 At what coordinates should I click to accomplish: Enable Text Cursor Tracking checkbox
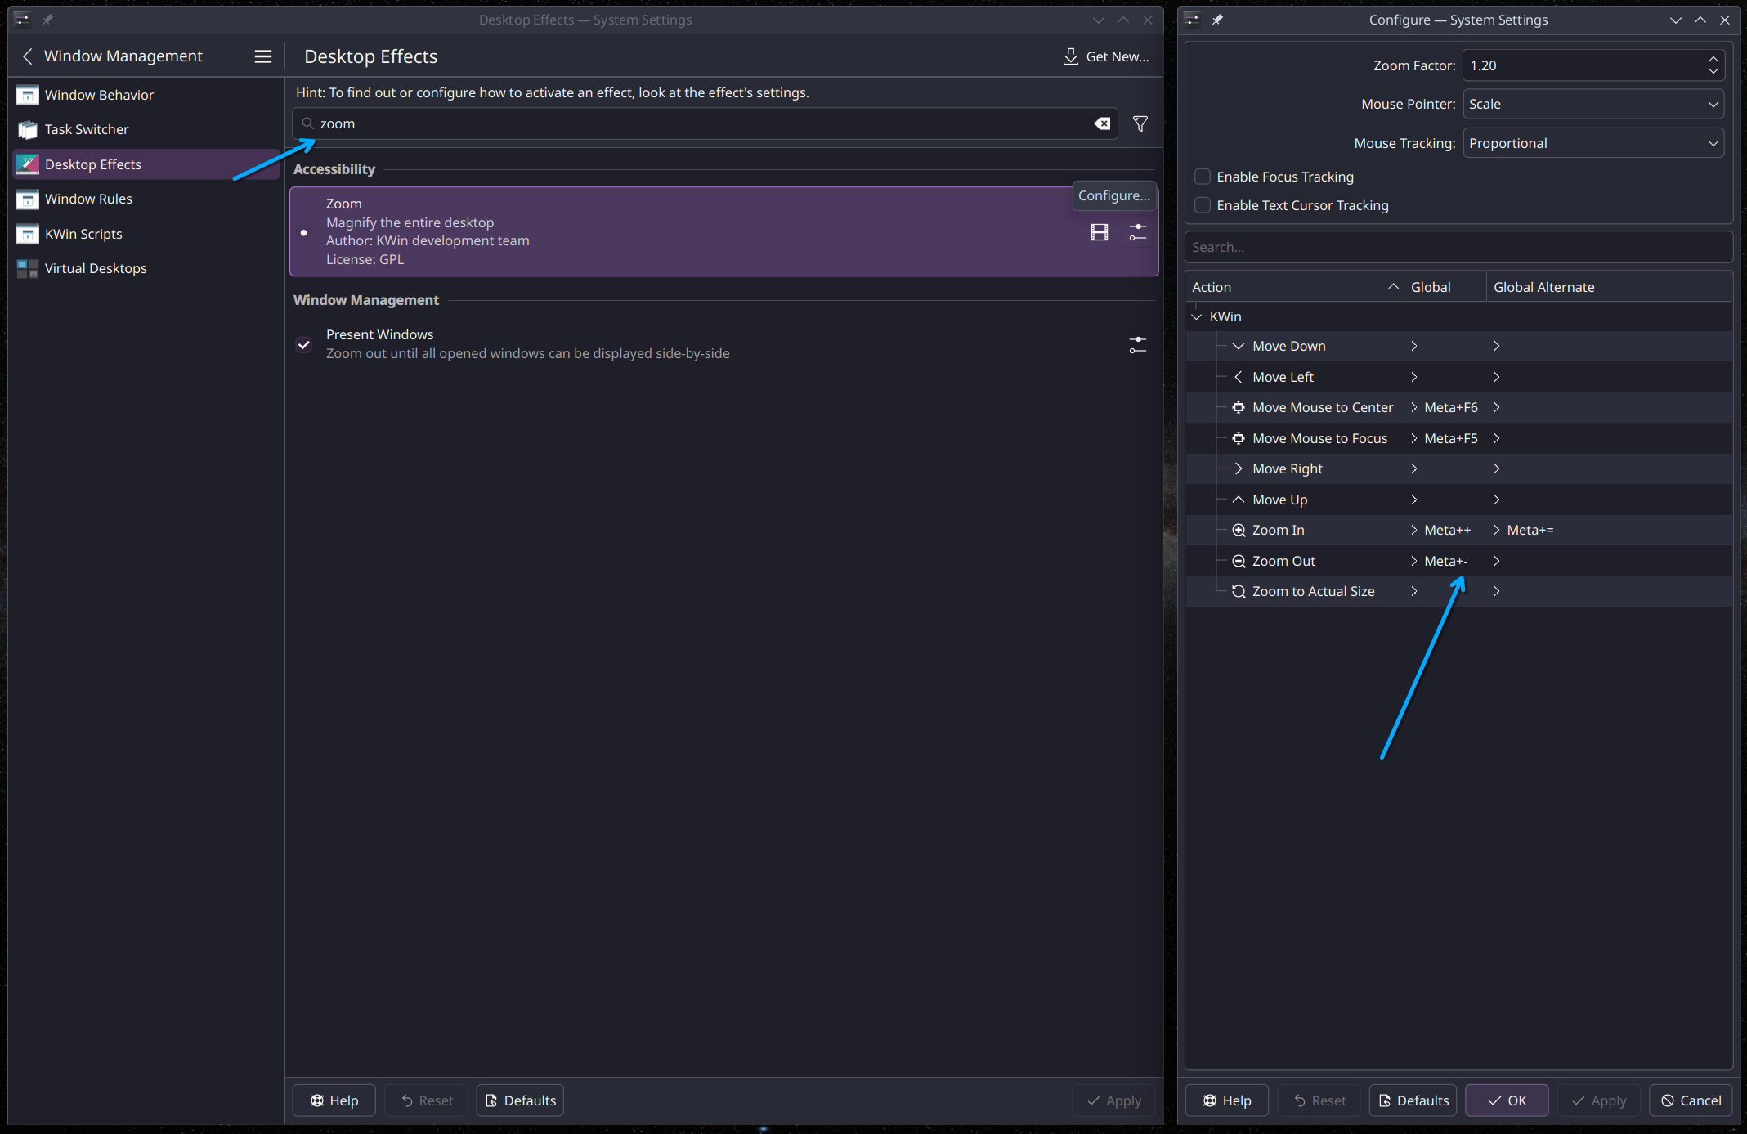pyautogui.click(x=1203, y=205)
